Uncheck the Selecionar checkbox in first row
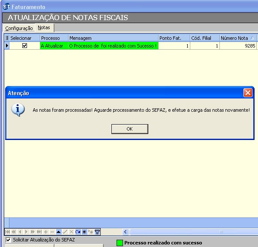258x247 pixels. point(24,45)
